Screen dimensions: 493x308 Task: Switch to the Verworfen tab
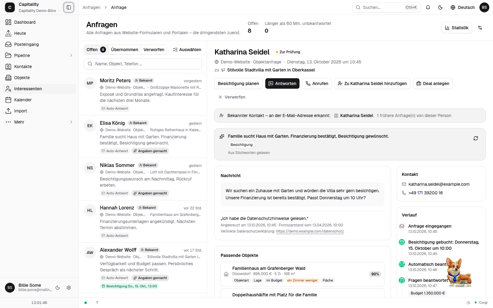154,50
